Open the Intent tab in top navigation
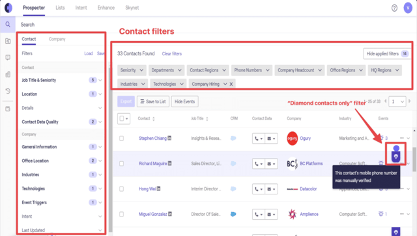417x236 pixels. (x=81, y=8)
